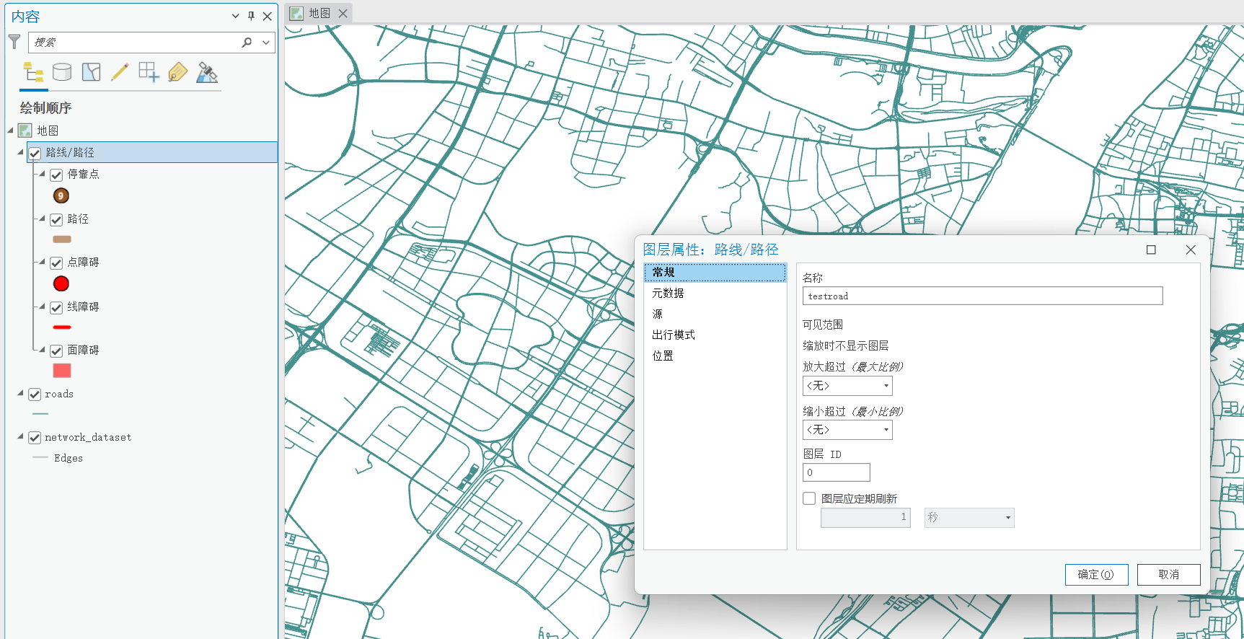Viewport: 1244px width, 639px height.
Task: Maximize the layer properties dialog
Action: pos(1151,250)
